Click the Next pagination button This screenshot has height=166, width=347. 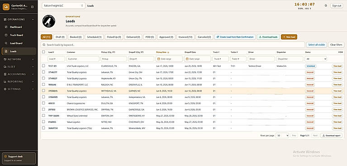pos(315,135)
